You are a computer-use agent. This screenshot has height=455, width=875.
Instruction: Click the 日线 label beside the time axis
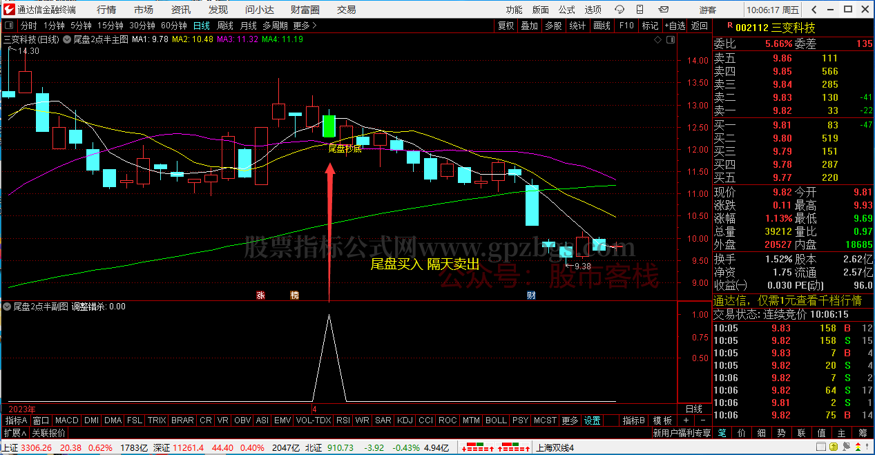point(693,409)
